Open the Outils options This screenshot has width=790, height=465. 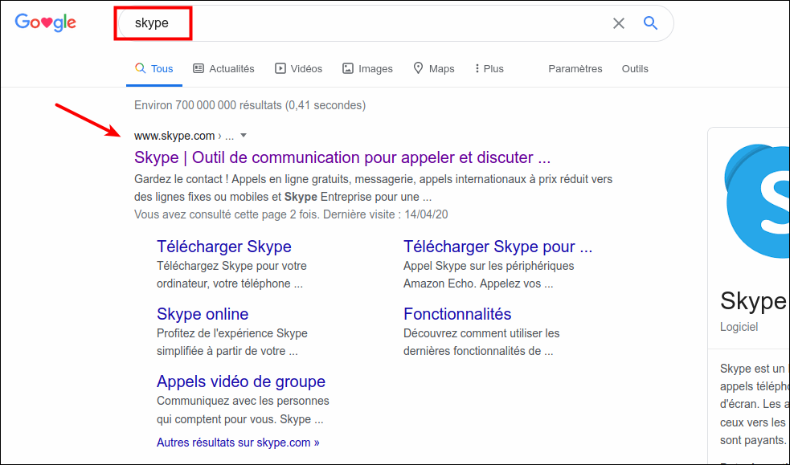pyautogui.click(x=634, y=69)
